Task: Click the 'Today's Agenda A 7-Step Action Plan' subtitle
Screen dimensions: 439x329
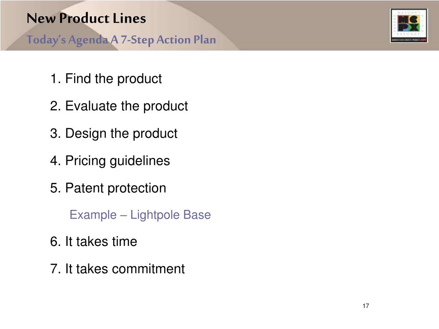Action: point(121,40)
